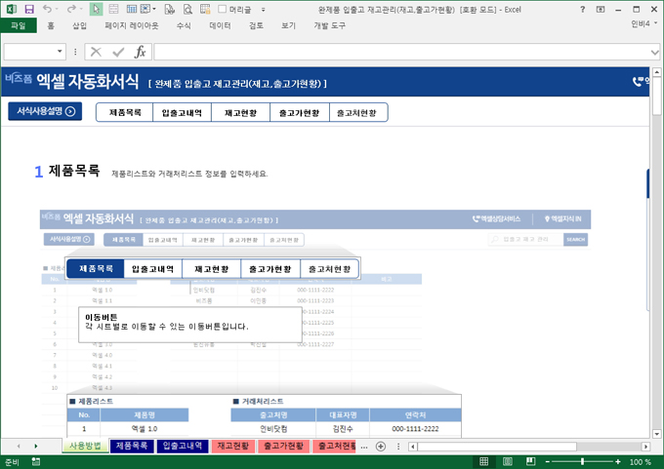
Task: Click the blue table icon in the quick access toolbar
Action: coord(132,9)
